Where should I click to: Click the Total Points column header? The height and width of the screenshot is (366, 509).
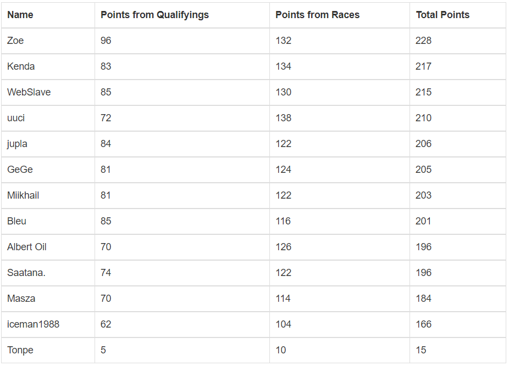point(442,15)
